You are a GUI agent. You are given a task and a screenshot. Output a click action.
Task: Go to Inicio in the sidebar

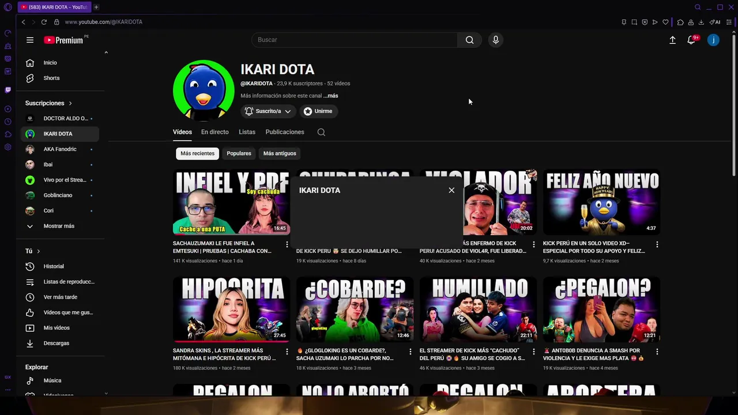pyautogui.click(x=60, y=63)
